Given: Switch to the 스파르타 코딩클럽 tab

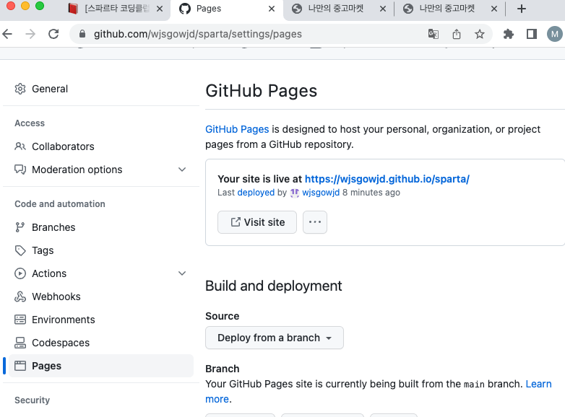Looking at the screenshot, I should [x=116, y=9].
